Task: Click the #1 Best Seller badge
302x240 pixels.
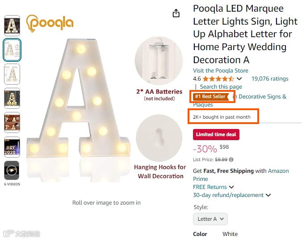Action: click(x=211, y=97)
